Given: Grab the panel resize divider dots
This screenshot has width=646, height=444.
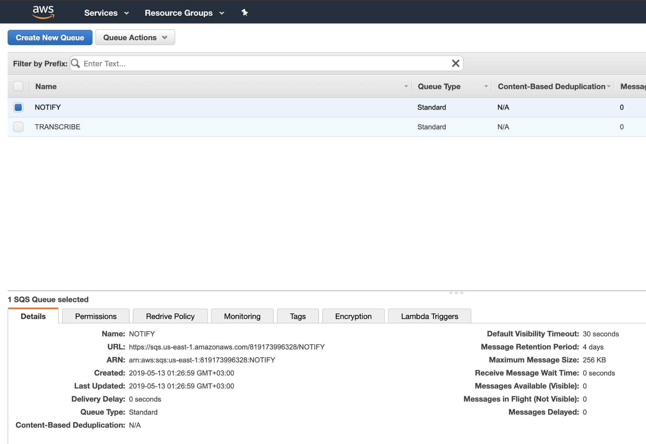Looking at the screenshot, I should point(456,293).
